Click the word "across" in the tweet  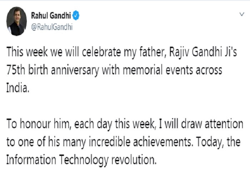click(x=209, y=71)
